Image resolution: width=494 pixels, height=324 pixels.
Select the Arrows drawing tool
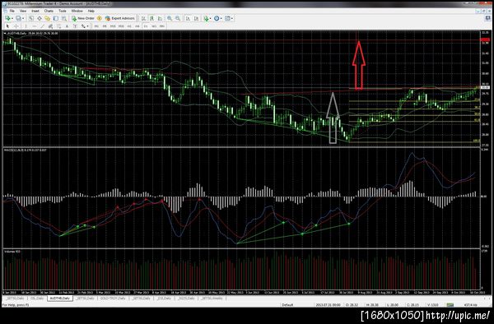coord(83,26)
